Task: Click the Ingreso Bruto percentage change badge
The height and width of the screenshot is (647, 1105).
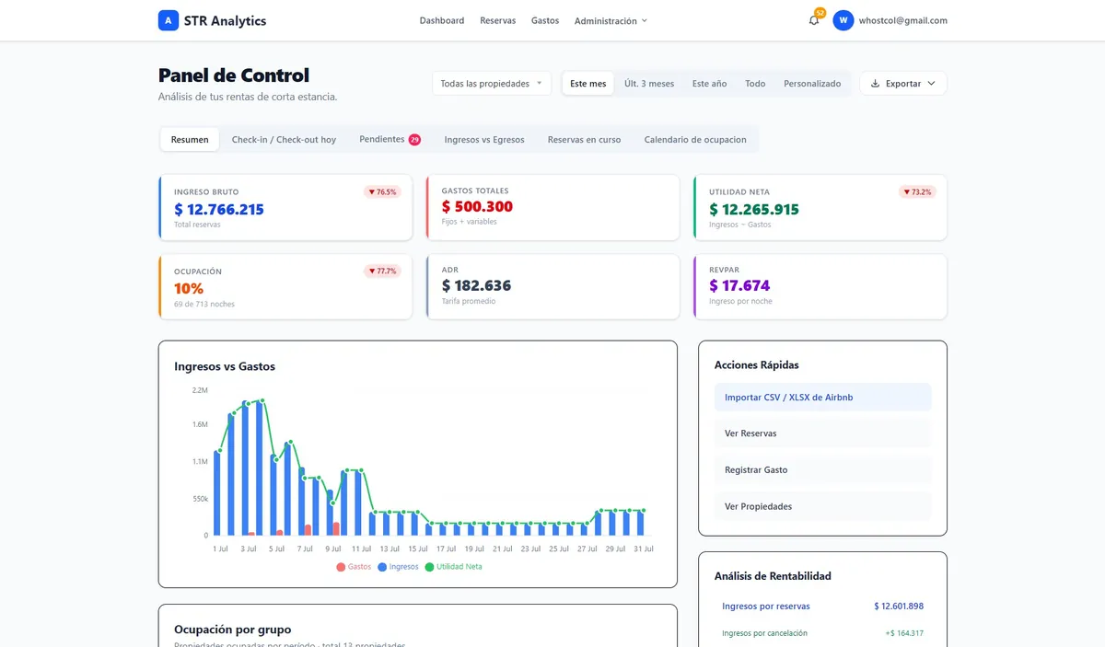Action: point(382,192)
